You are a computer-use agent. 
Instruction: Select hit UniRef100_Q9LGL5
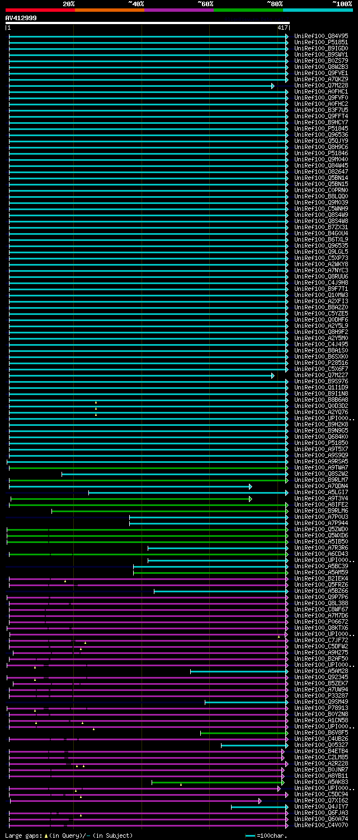click(321, 252)
